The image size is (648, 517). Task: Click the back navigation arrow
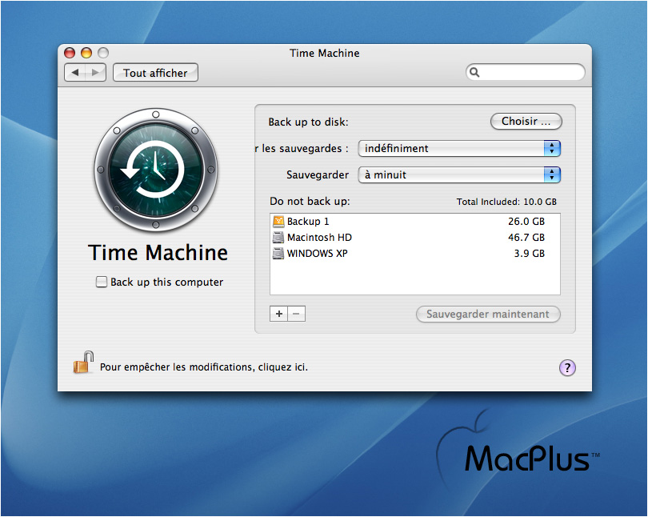point(75,73)
